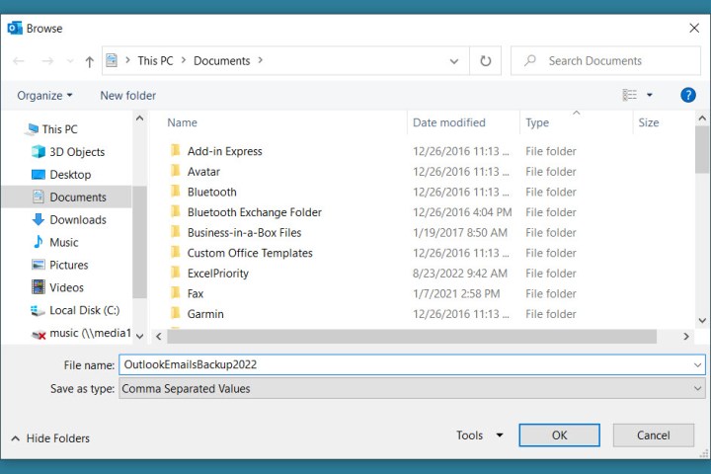Screen dimensions: 711x474
Task: Select the ExcelPriority folder
Action: coord(217,274)
